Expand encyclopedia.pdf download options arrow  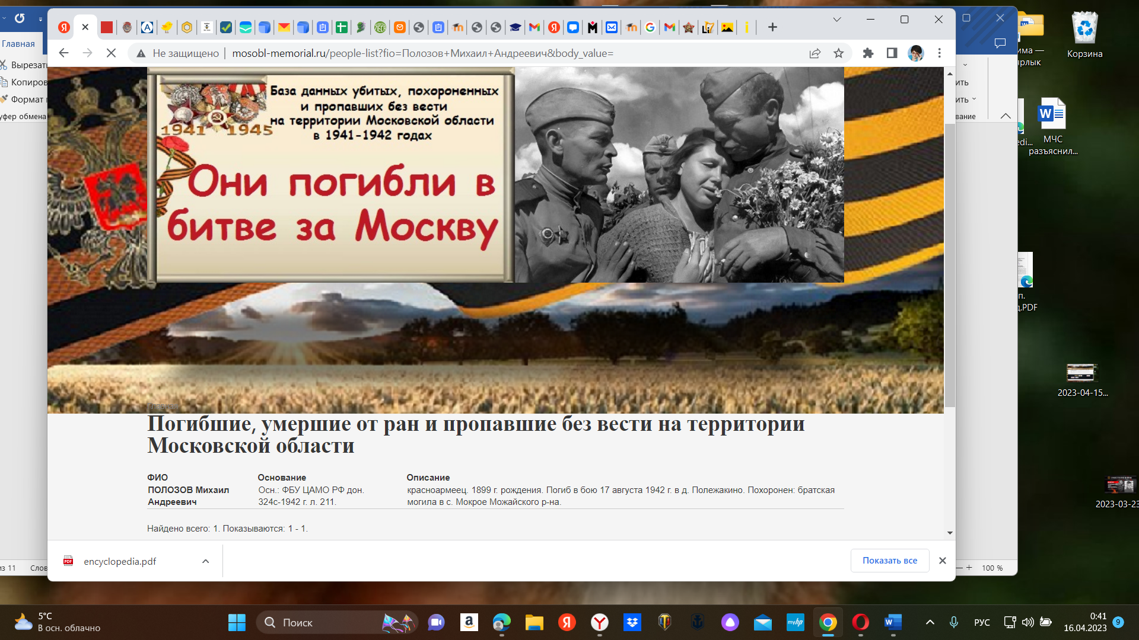pyautogui.click(x=205, y=561)
